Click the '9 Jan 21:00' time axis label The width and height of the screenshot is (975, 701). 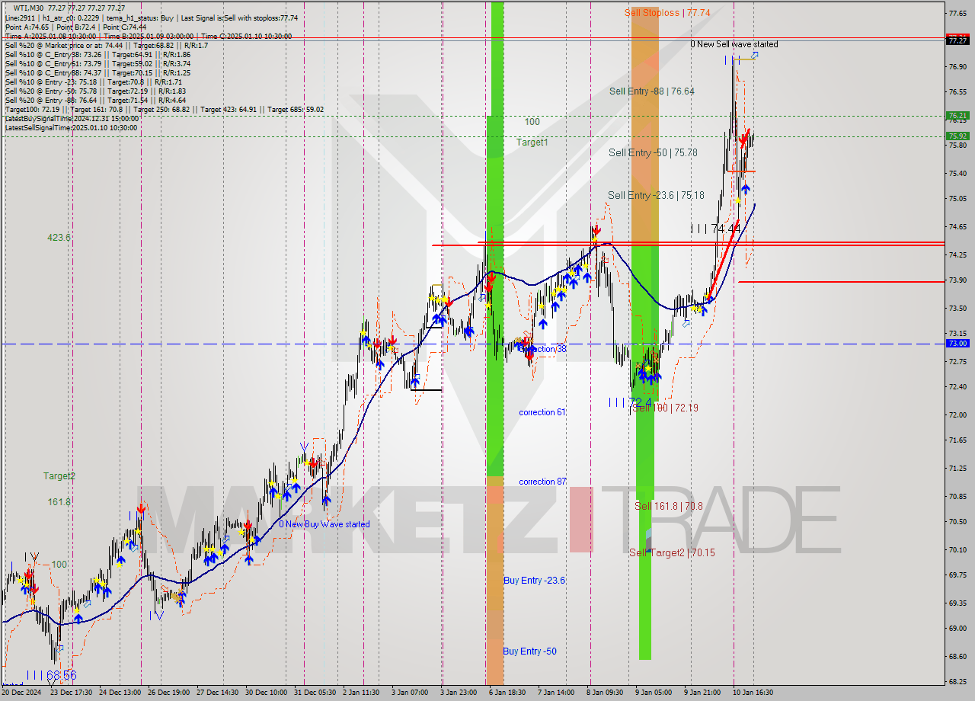tap(703, 693)
